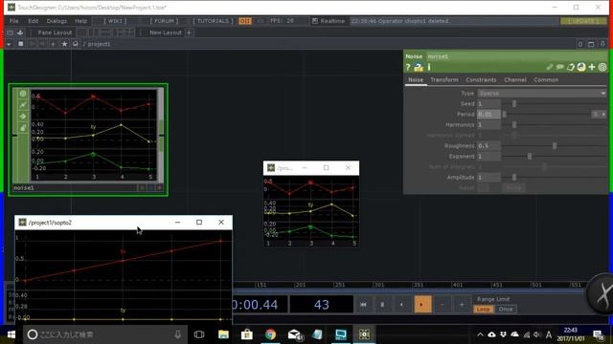
Task: Show operator info 'i' icon
Action: [429, 67]
